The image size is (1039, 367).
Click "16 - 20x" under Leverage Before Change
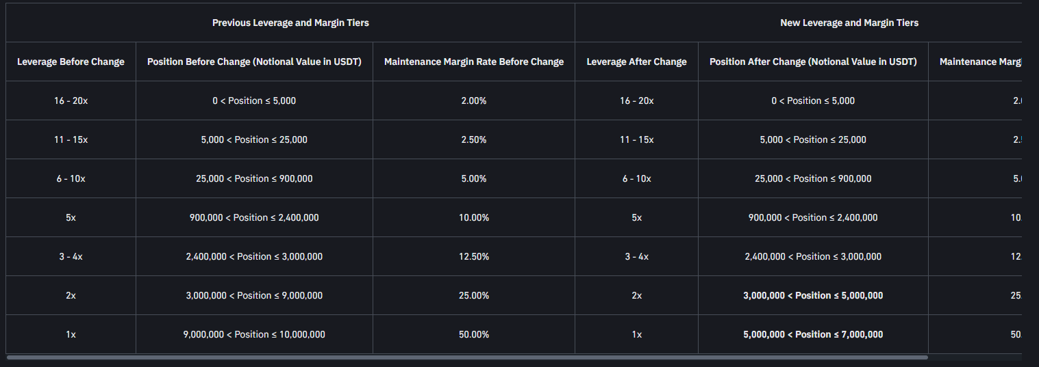[x=71, y=100]
